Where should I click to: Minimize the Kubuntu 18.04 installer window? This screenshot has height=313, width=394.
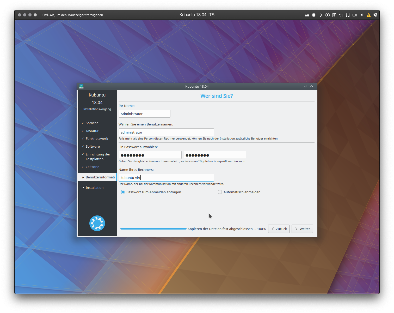coord(305,86)
